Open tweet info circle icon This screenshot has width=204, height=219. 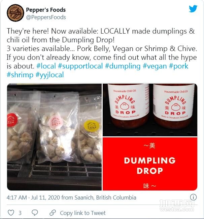(x=193, y=197)
